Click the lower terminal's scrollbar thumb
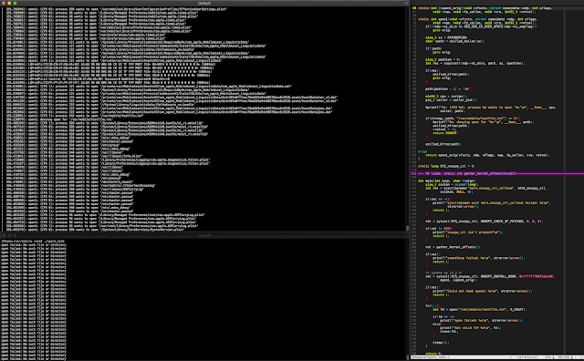Screen dimensions: 584x361 click(x=407, y=357)
